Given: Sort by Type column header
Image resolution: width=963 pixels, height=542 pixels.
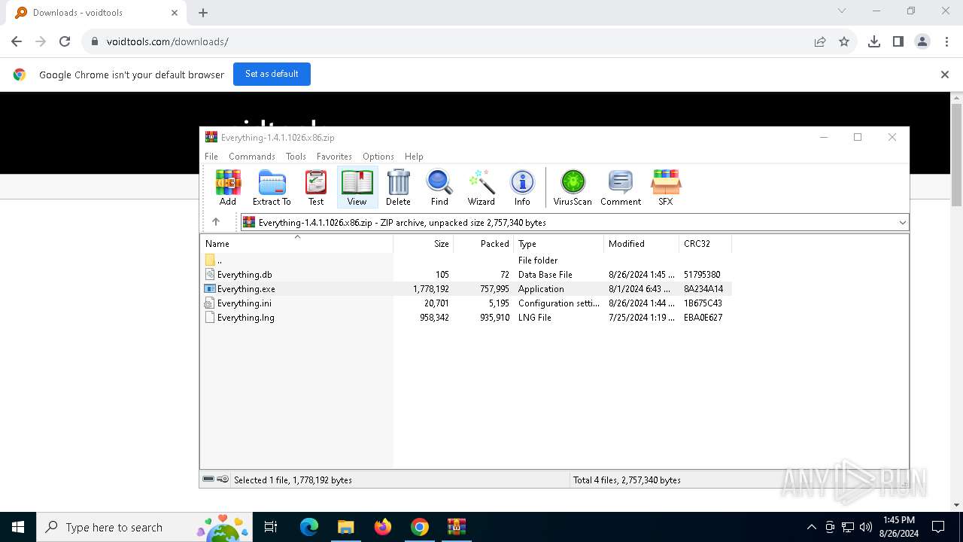Looking at the screenshot, I should (559, 243).
